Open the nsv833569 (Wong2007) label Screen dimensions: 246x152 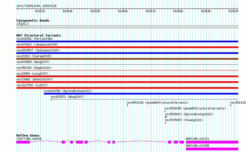[33, 62]
